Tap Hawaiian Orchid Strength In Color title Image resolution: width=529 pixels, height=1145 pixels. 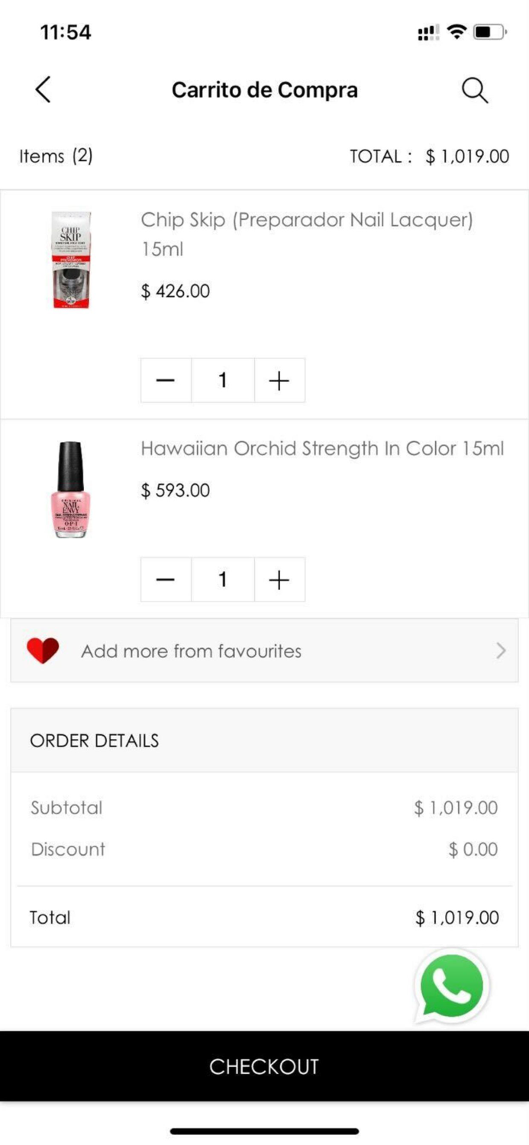[x=322, y=448]
